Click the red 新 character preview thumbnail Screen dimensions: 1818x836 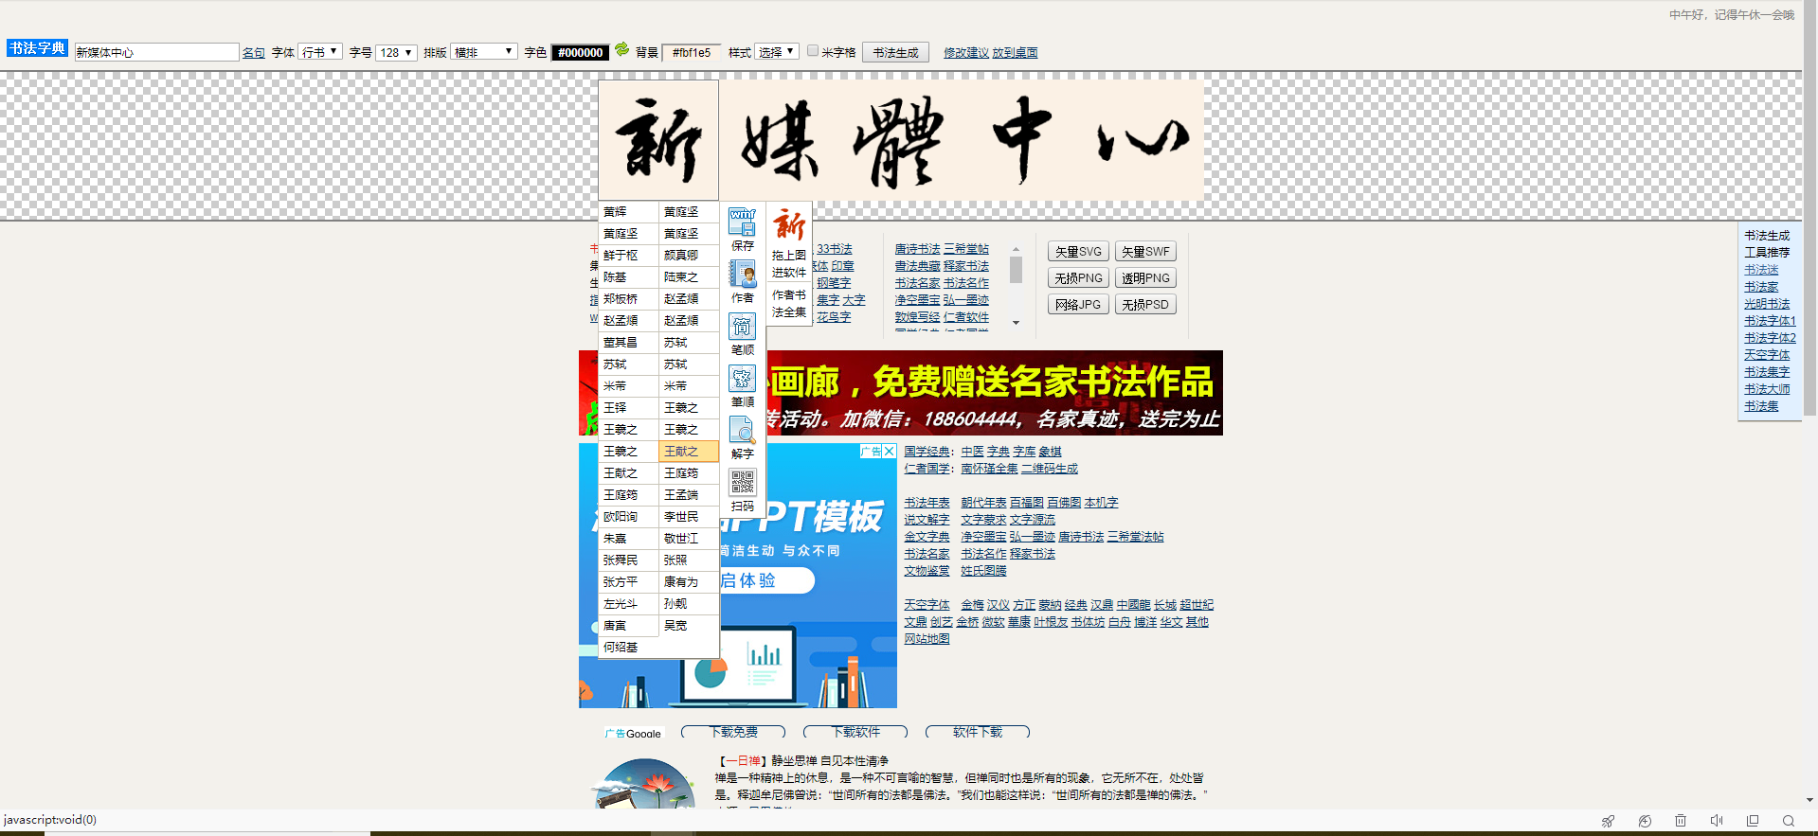click(x=789, y=225)
